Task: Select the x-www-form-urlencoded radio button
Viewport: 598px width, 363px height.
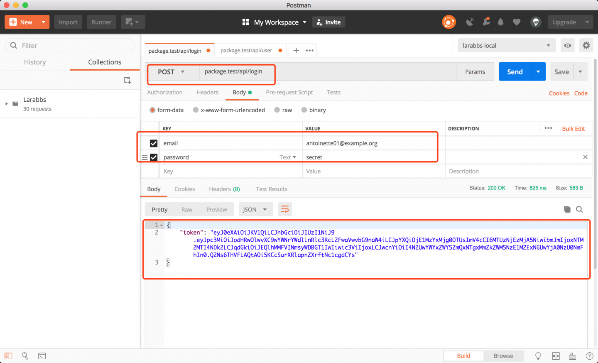Action: tap(196, 110)
